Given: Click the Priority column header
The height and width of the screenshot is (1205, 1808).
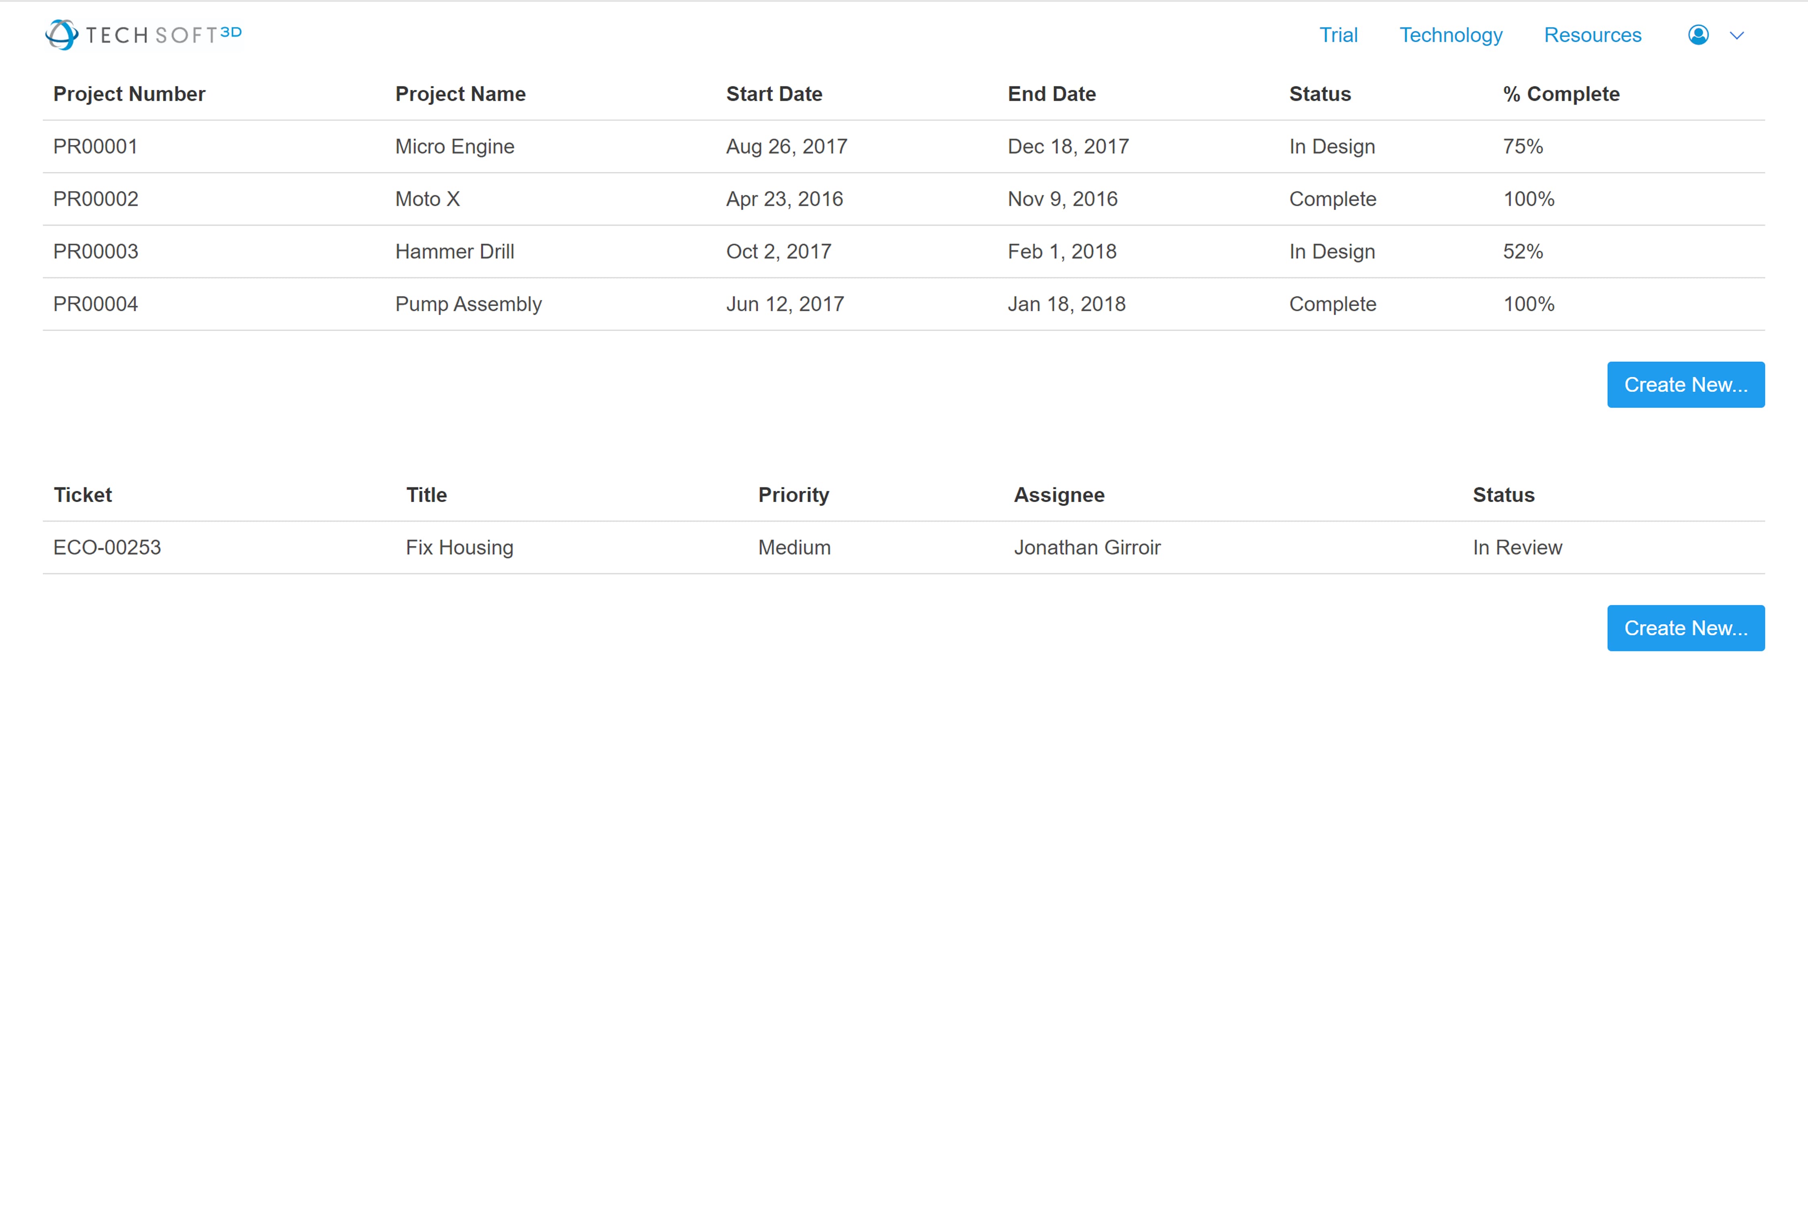Looking at the screenshot, I should click(x=793, y=495).
